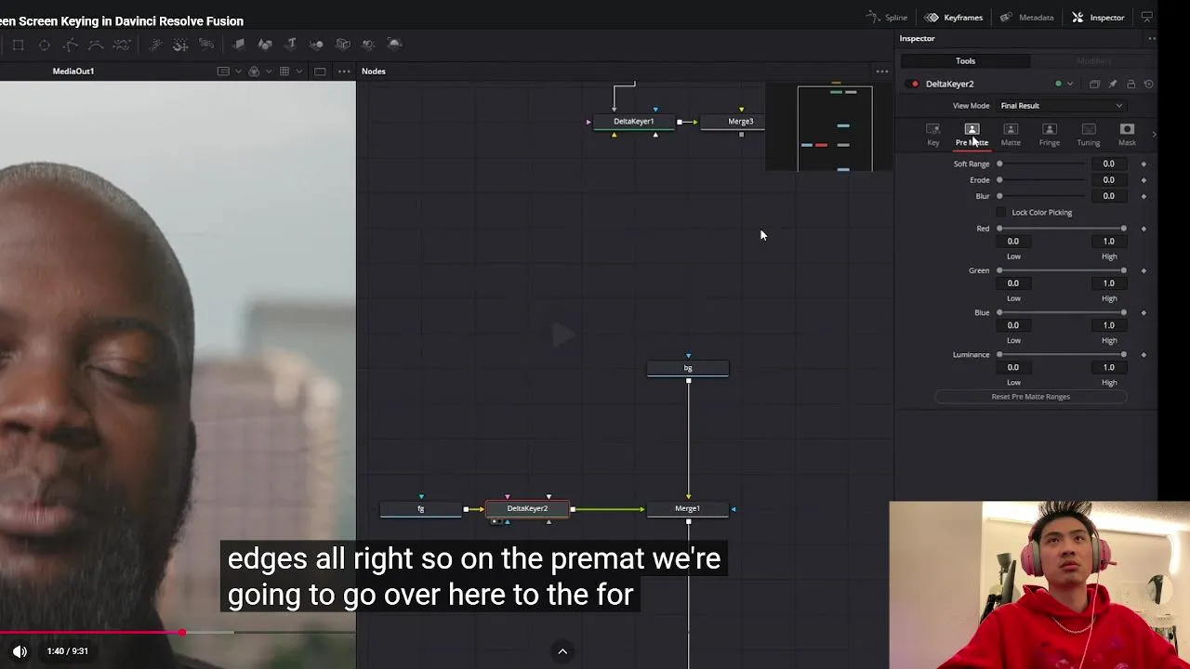
Task: Select the DeltaKeyer2 node
Action: [527, 509]
